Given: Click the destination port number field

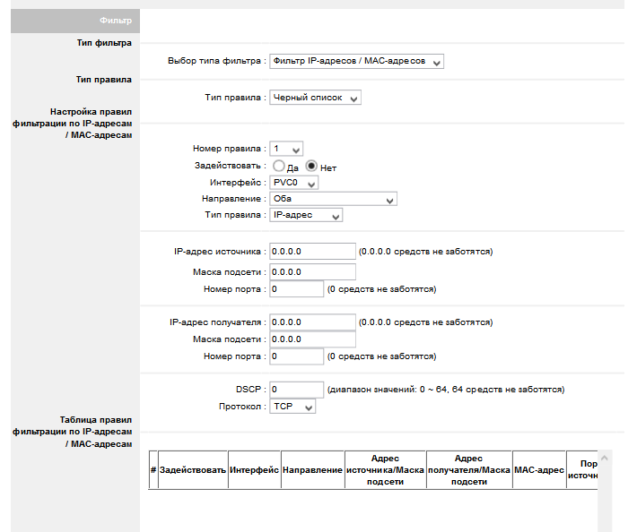Looking at the screenshot, I should pos(296,356).
